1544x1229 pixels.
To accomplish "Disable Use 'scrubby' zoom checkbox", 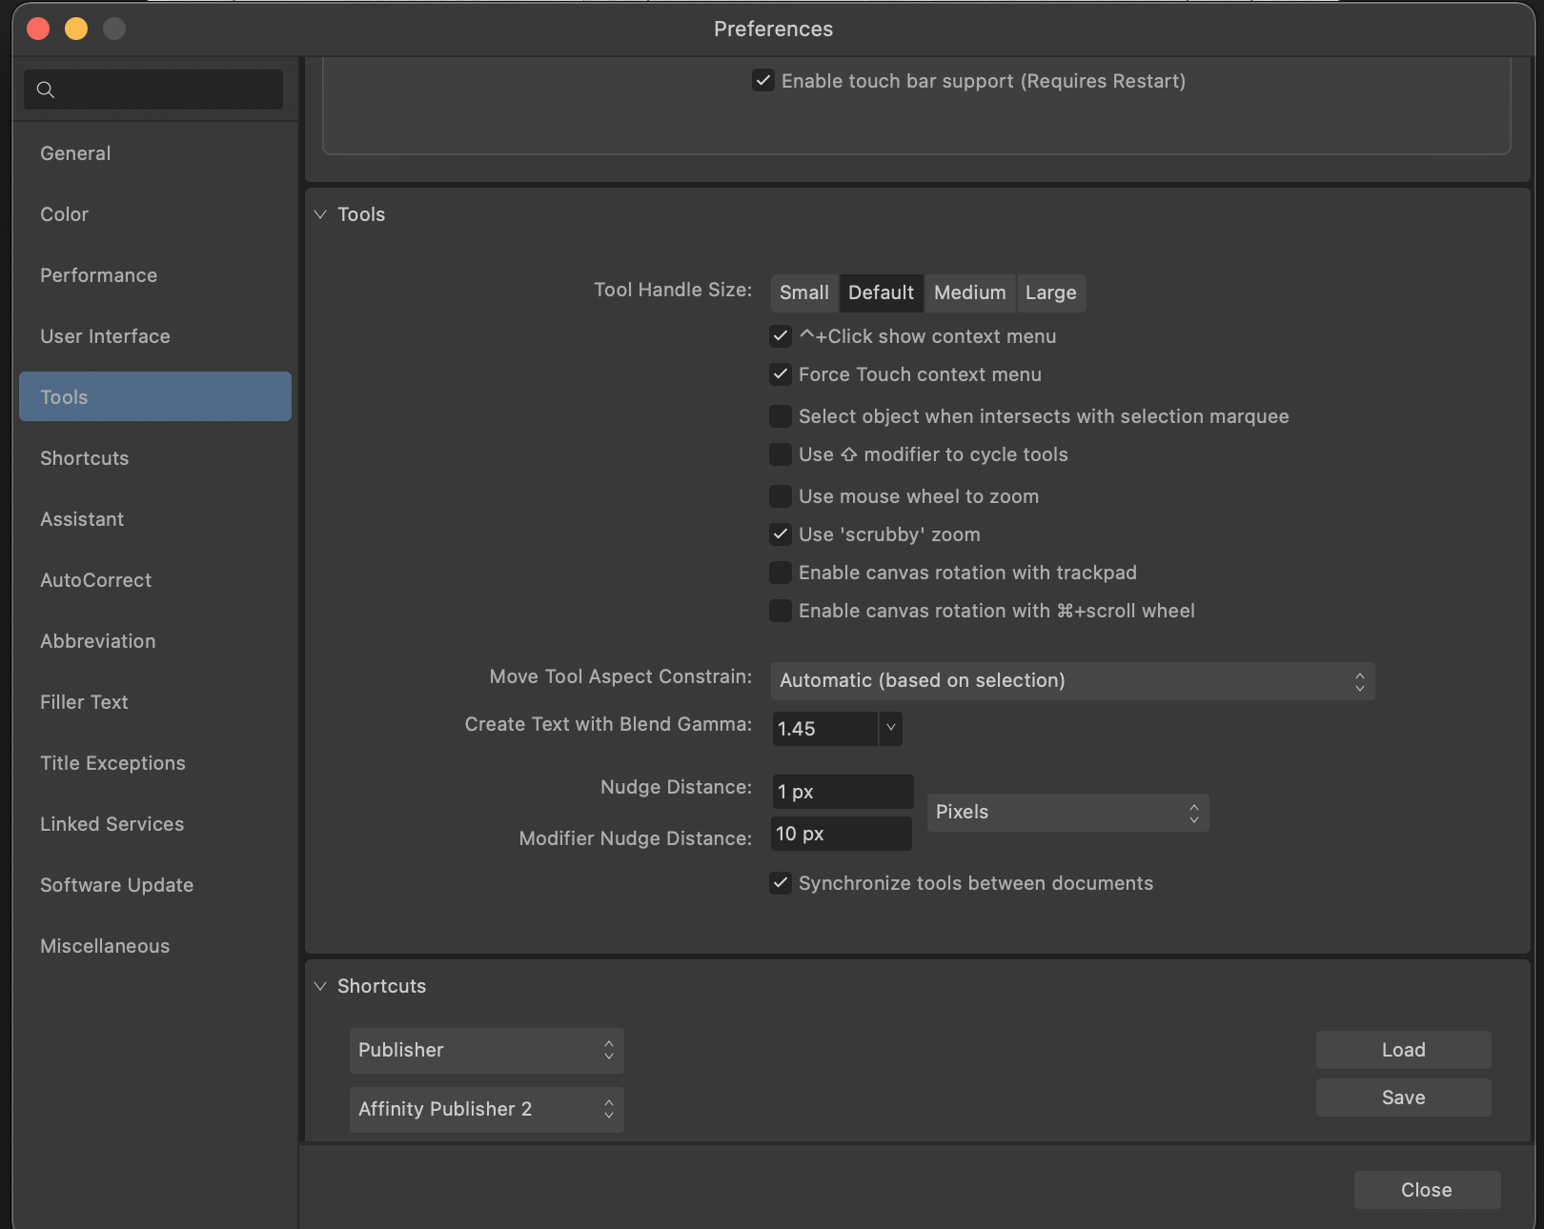I will pyautogui.click(x=781, y=534).
